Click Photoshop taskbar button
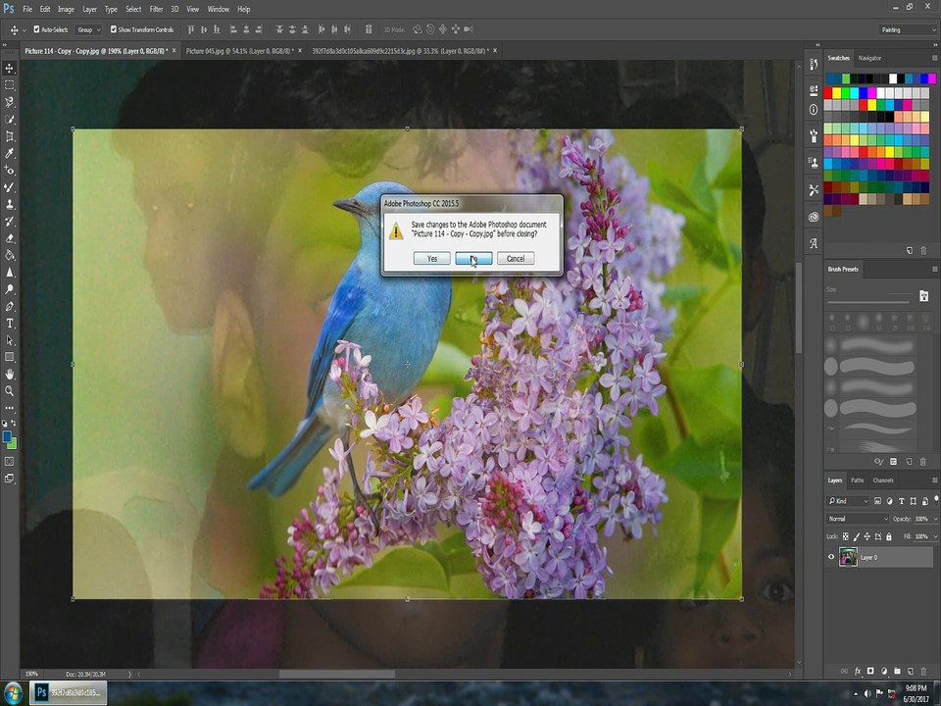The height and width of the screenshot is (706, 941). 69,693
